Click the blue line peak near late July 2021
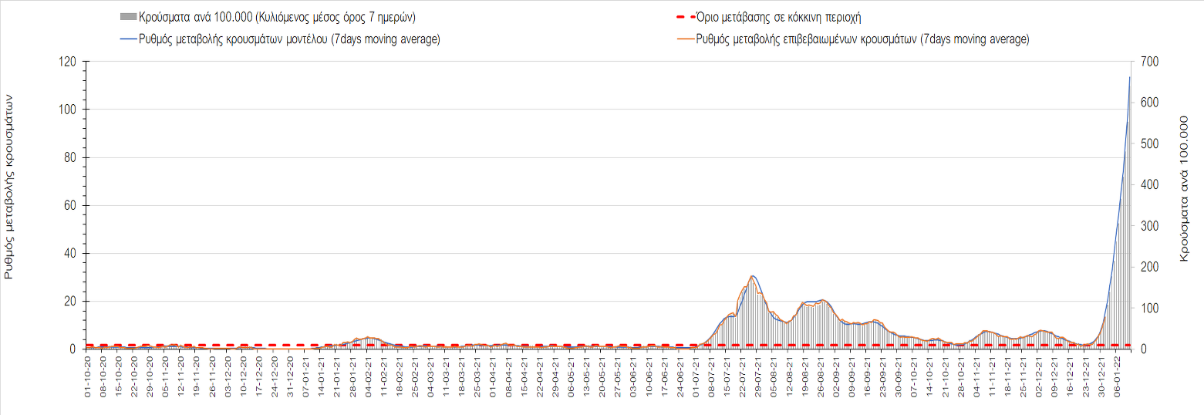Screen dimensions: 1204x415 [x=753, y=276]
